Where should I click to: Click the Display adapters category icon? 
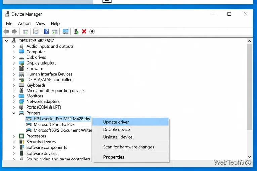pyautogui.click(x=22, y=63)
